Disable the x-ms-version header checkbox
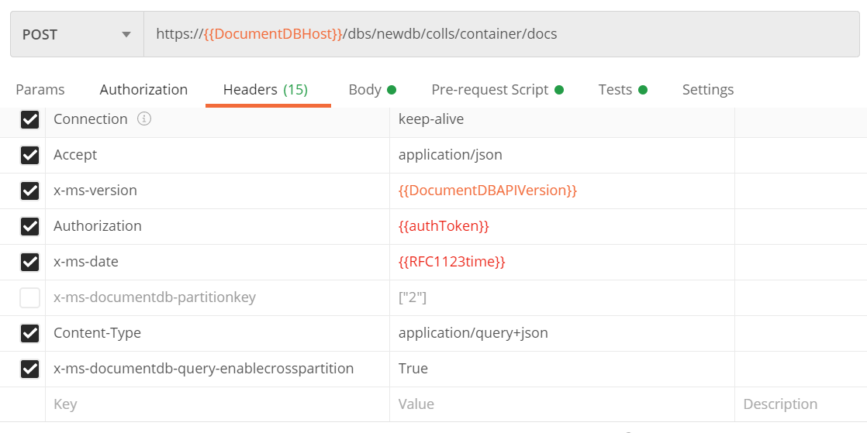The height and width of the screenshot is (433, 867). [29, 191]
